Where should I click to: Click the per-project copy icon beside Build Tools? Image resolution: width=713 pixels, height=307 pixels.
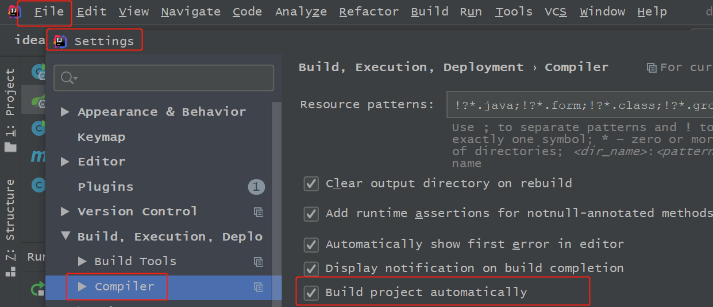259,262
